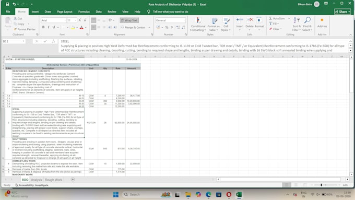Open Opera browser from the taskbar
This screenshot has height=200, width=355.
coord(229,195)
